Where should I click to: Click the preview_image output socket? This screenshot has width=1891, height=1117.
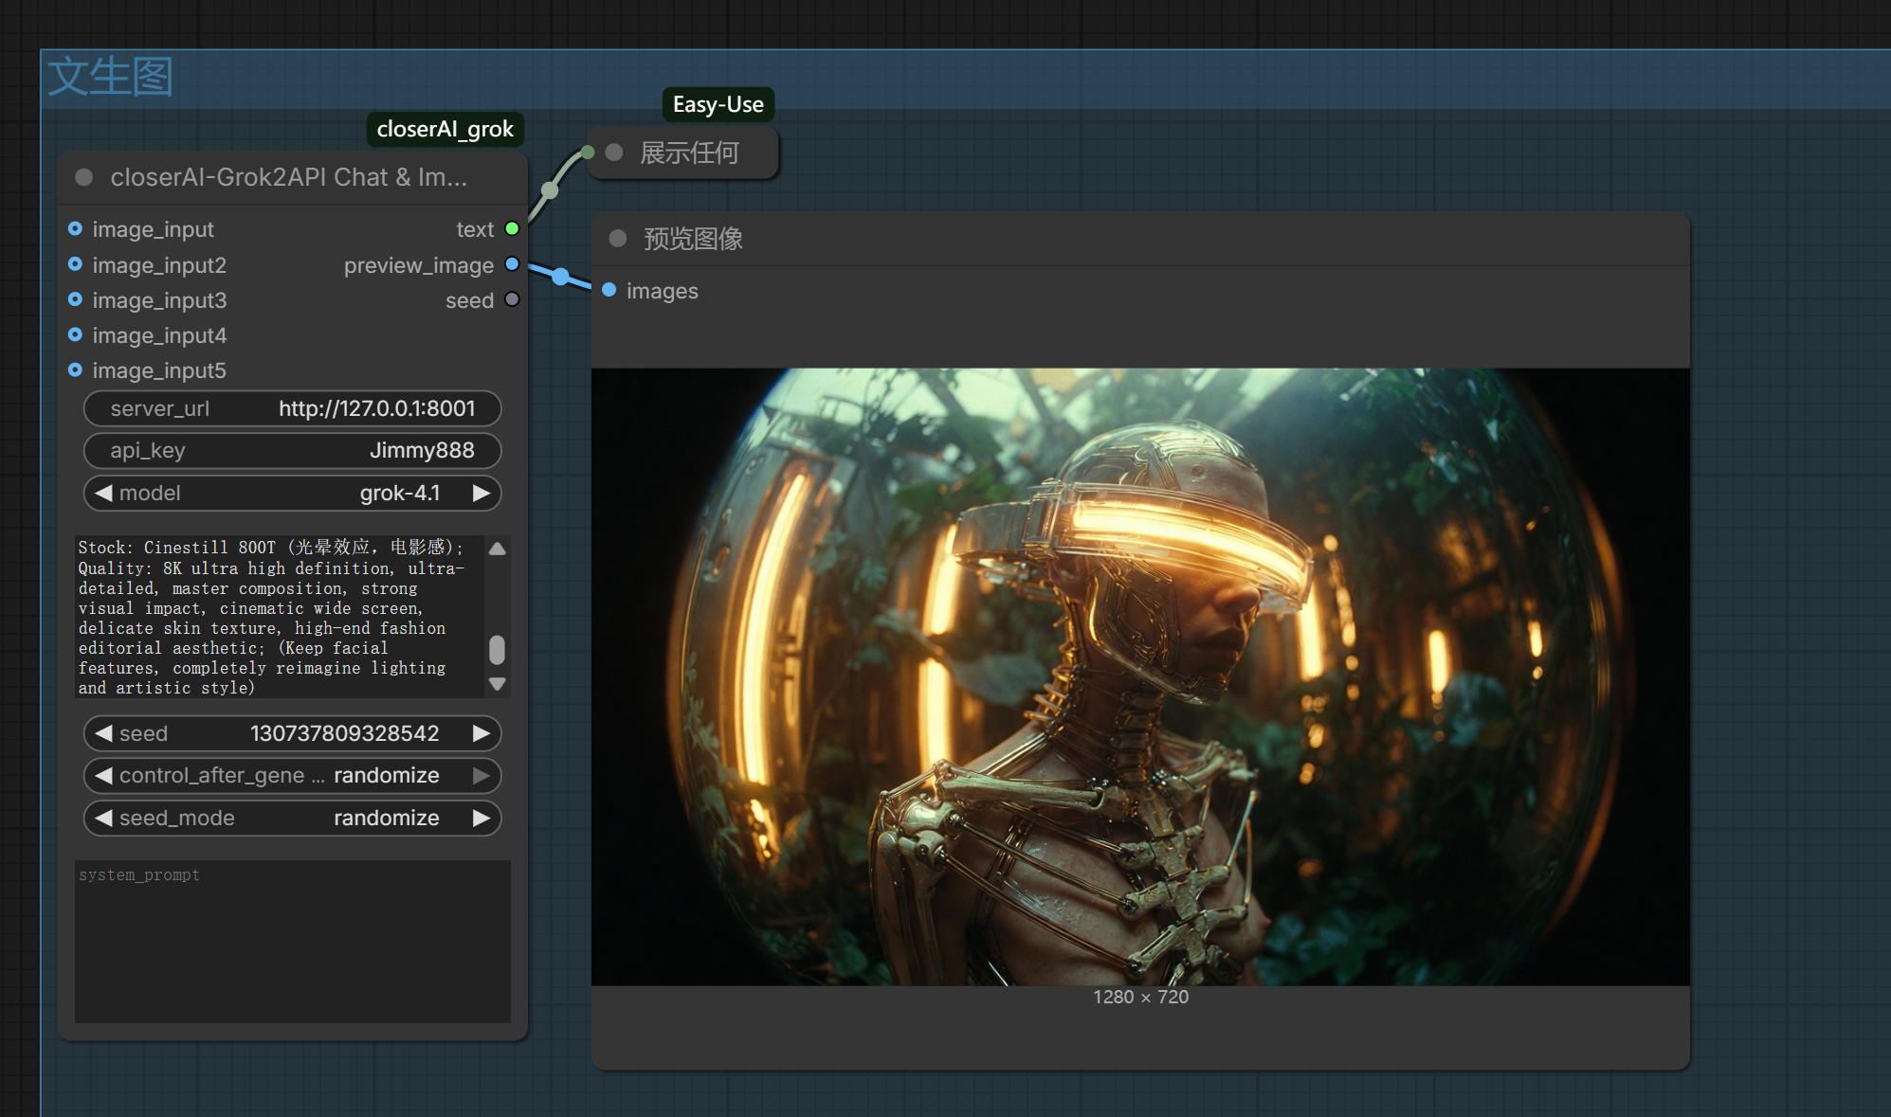(512, 264)
